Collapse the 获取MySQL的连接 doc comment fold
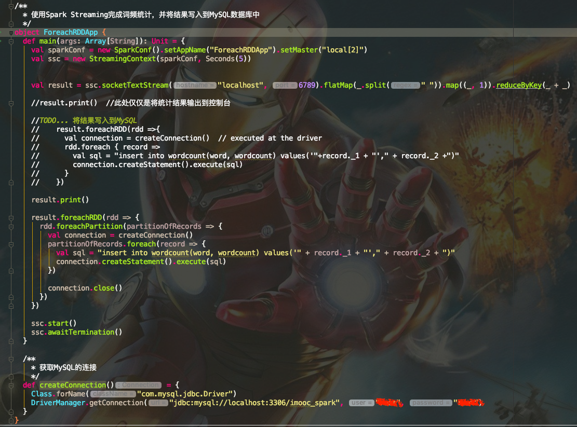This screenshot has height=427, width=577. pos(11,359)
